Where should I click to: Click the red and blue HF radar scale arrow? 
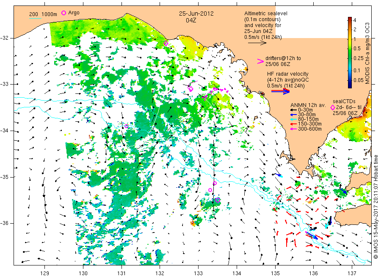click(280, 91)
